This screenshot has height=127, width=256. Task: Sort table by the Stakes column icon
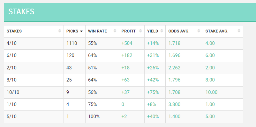pos(60,31)
